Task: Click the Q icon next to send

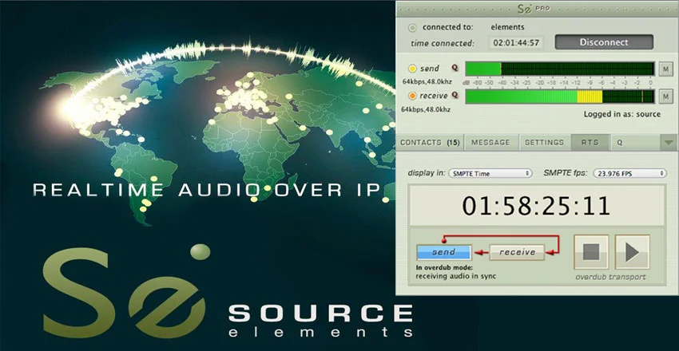Action: [455, 68]
